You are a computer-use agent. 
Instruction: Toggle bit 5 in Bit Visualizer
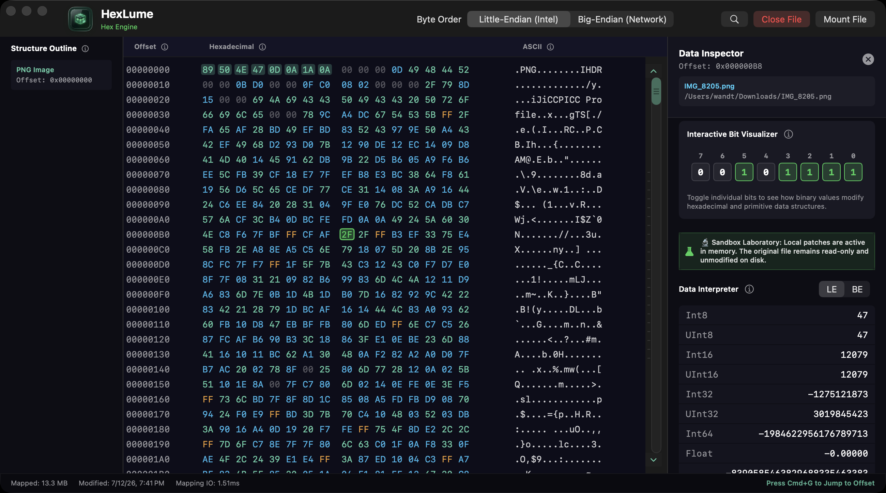[744, 172]
